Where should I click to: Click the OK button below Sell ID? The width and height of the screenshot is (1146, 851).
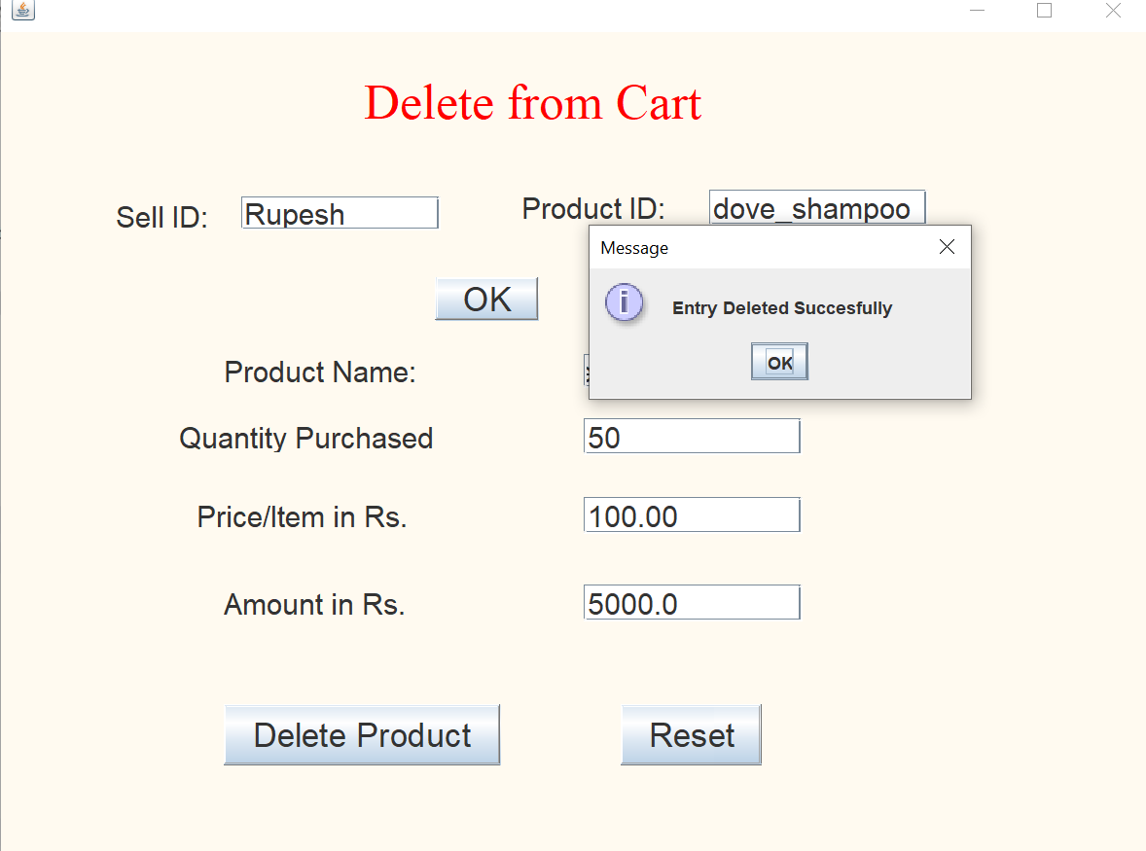[x=486, y=299]
